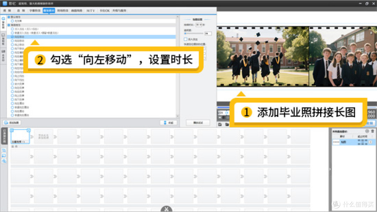This screenshot has width=377, height=212.
Task: Tick the 淡入淡出 checkbox in settings panel
Action: tap(185, 39)
